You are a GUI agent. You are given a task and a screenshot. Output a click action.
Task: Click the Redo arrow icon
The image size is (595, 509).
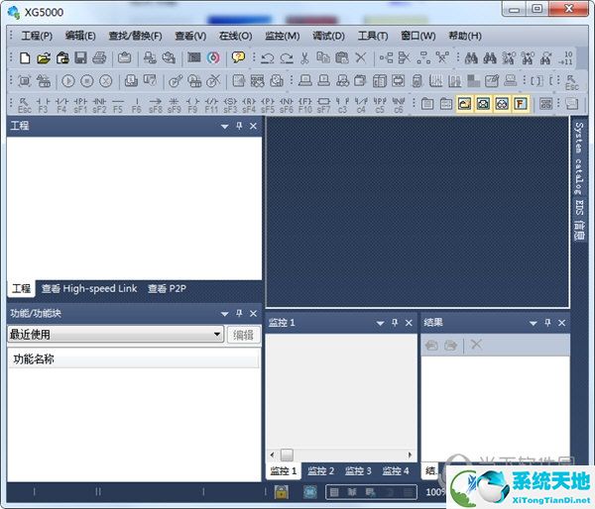coord(287,58)
